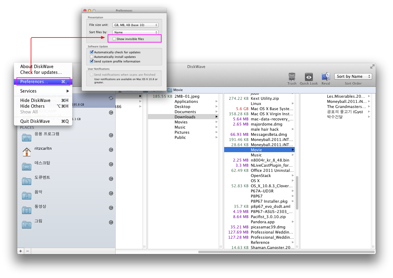The width and height of the screenshot is (393, 278).
Task: Click the horizontal scrollbar at bottom
Action: (287, 252)
